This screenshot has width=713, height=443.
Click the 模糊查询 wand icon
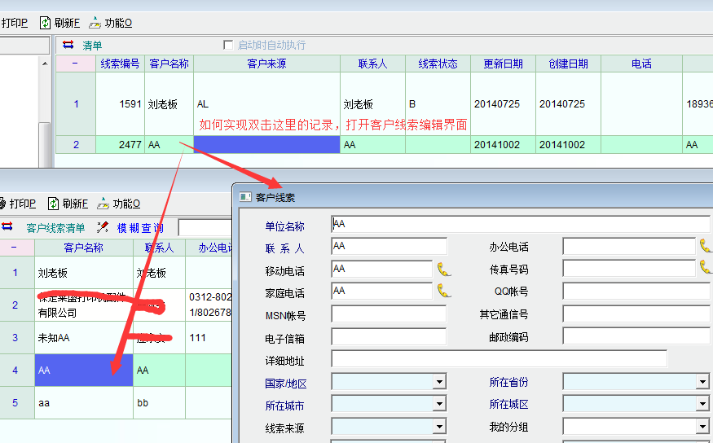pyautogui.click(x=103, y=228)
